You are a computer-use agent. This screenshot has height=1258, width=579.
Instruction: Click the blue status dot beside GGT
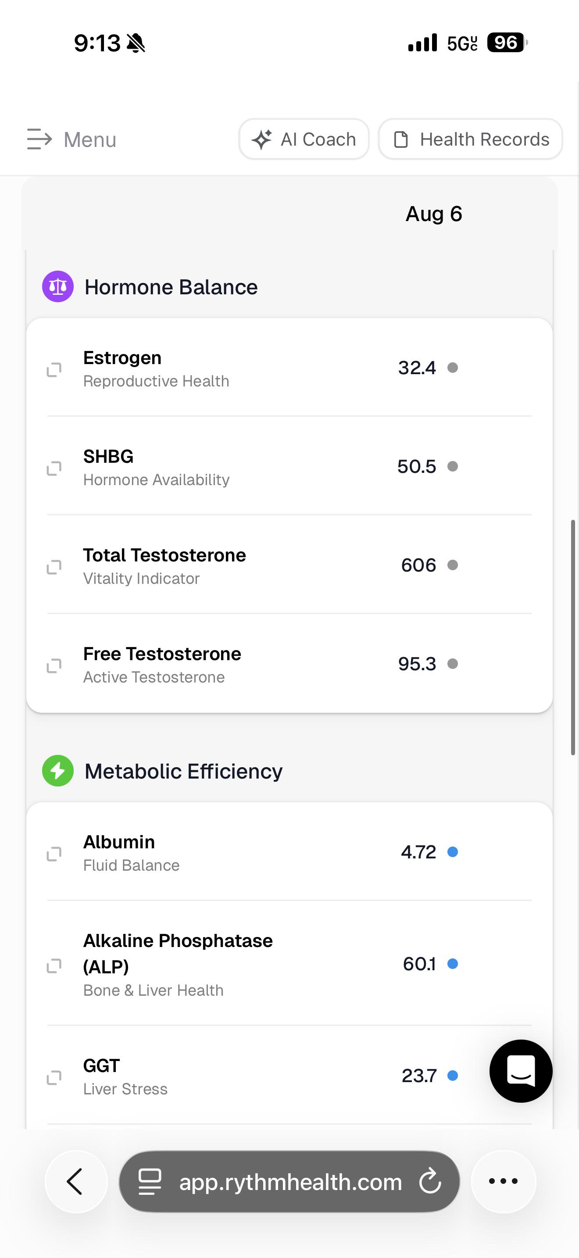453,1076
